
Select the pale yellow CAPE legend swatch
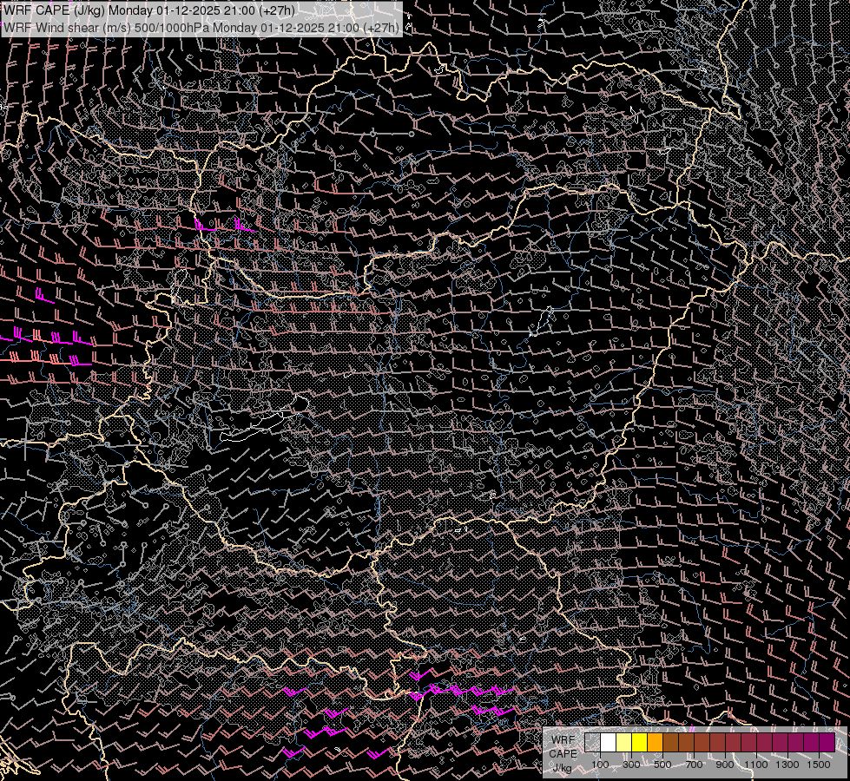point(624,743)
